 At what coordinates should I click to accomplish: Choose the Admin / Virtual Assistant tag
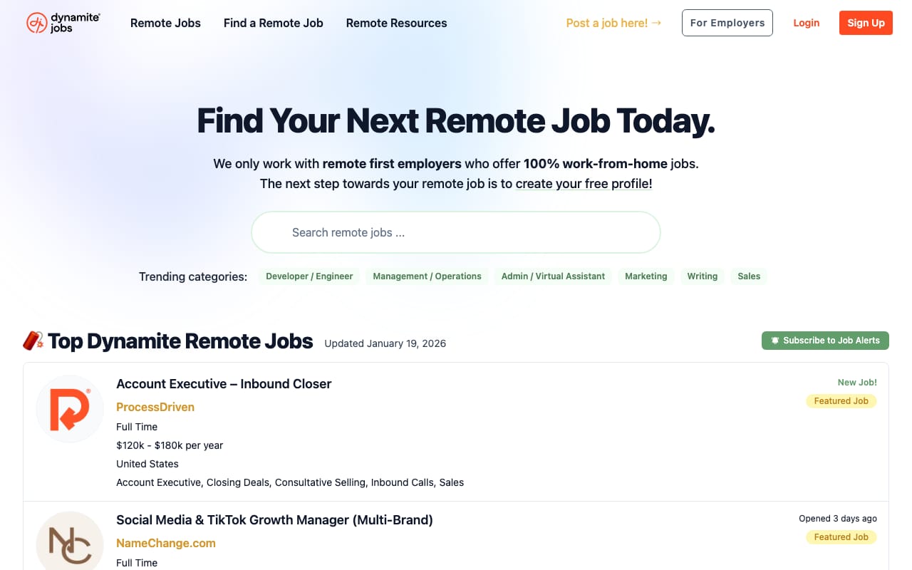click(553, 276)
